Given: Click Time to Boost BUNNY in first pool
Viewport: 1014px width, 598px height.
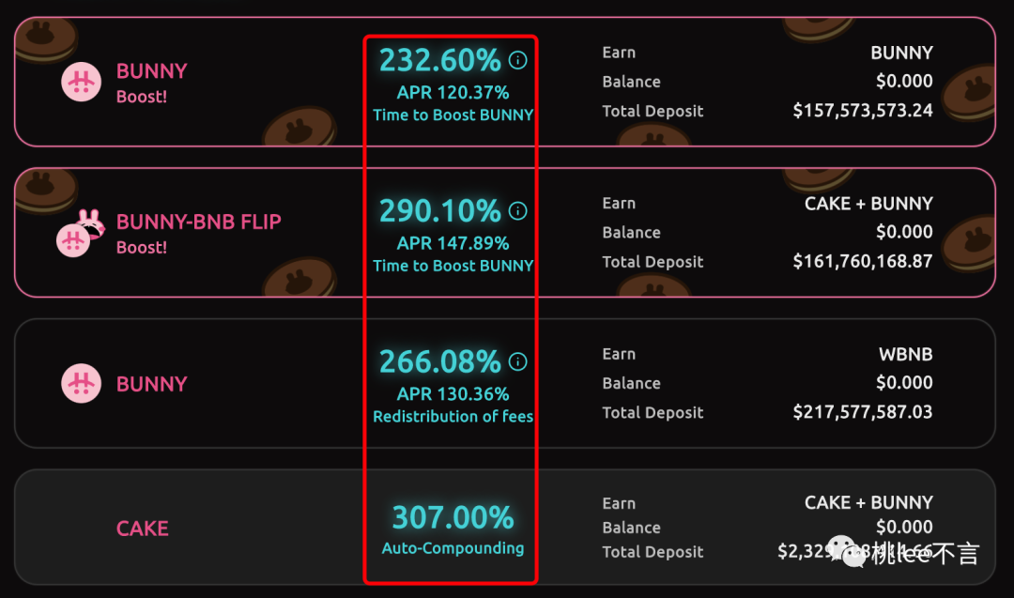Looking at the screenshot, I should [x=453, y=115].
